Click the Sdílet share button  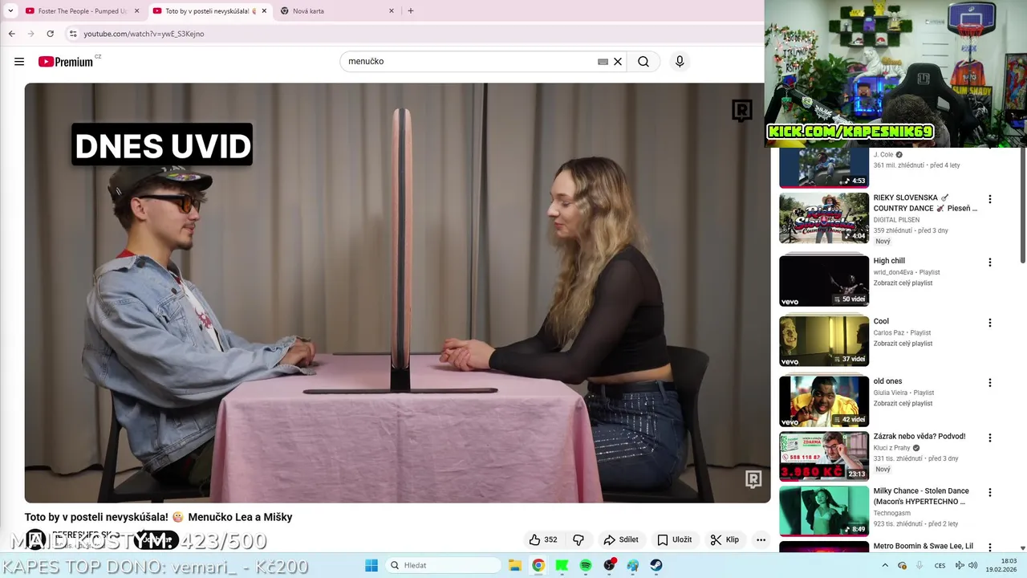[621, 539]
